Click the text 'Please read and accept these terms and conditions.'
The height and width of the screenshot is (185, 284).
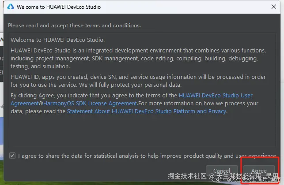point(74,26)
